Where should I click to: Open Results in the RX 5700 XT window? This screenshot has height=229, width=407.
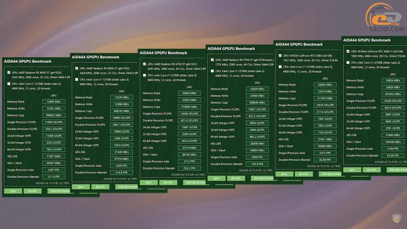236,178
